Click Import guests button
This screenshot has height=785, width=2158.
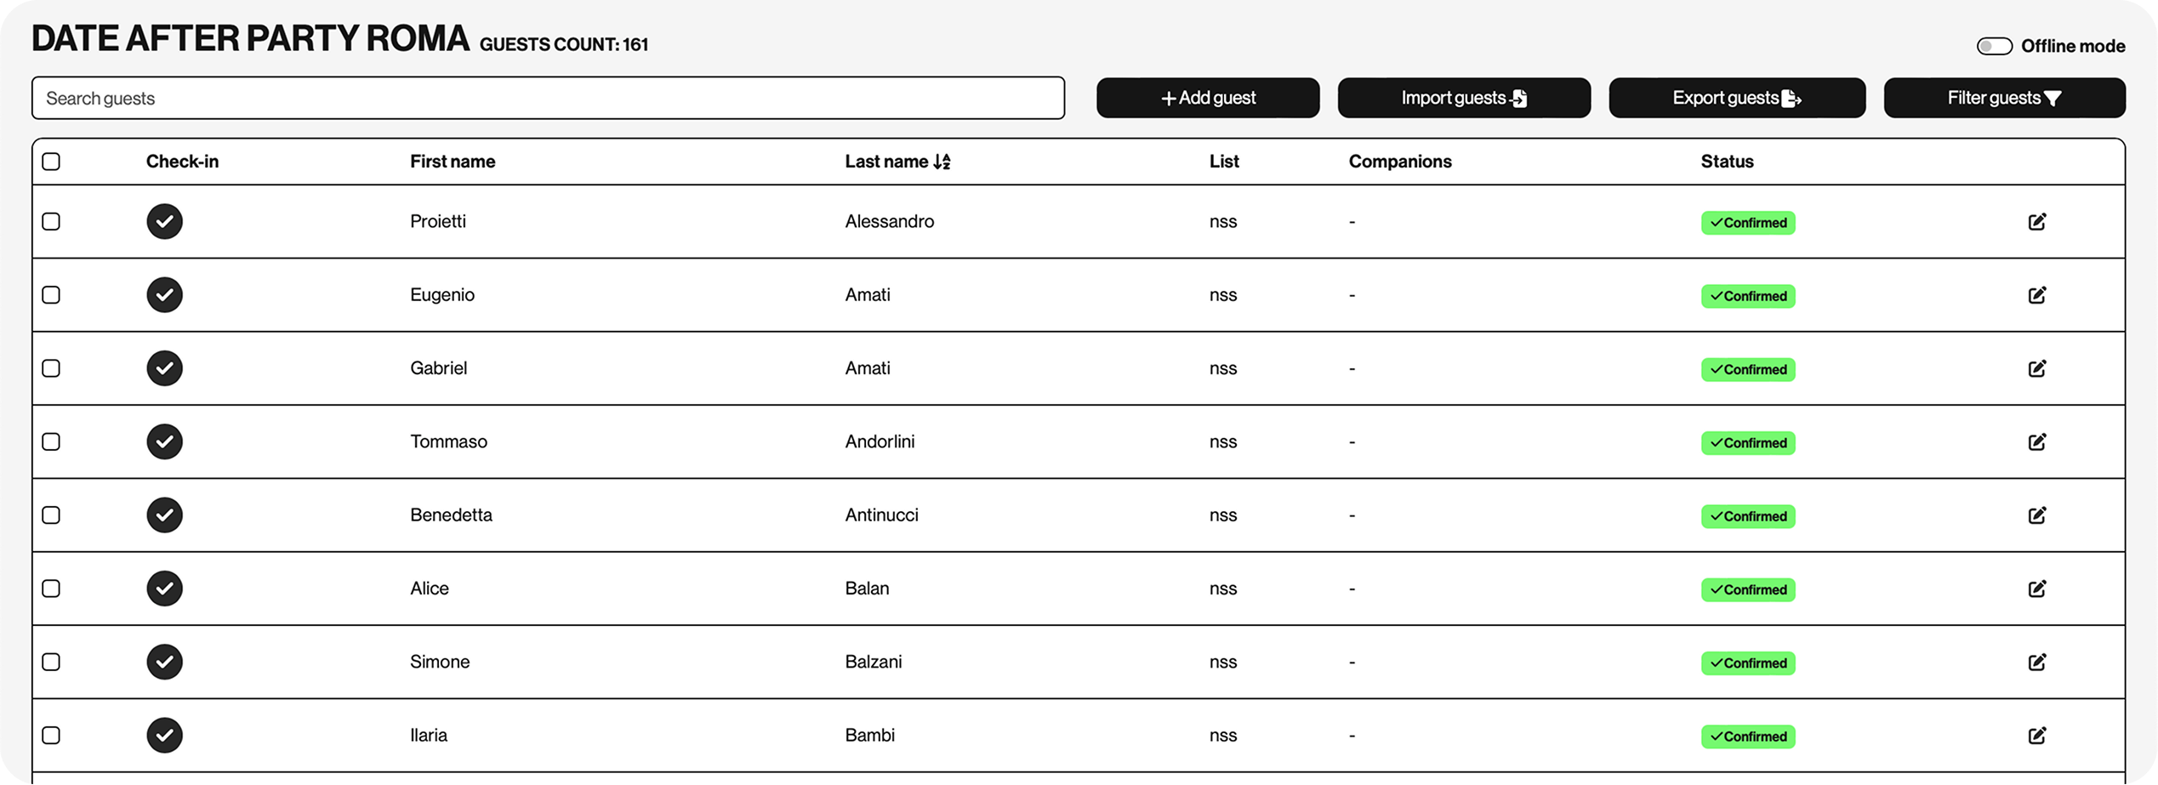(1463, 98)
